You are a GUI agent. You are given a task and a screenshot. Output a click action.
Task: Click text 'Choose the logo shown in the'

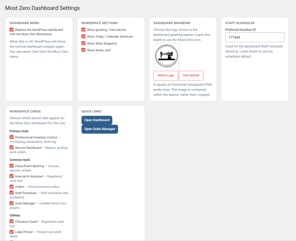point(175,30)
